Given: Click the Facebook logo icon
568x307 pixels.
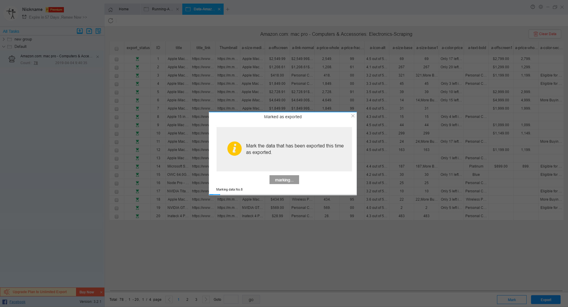Looking at the screenshot, I should pos(5,302).
